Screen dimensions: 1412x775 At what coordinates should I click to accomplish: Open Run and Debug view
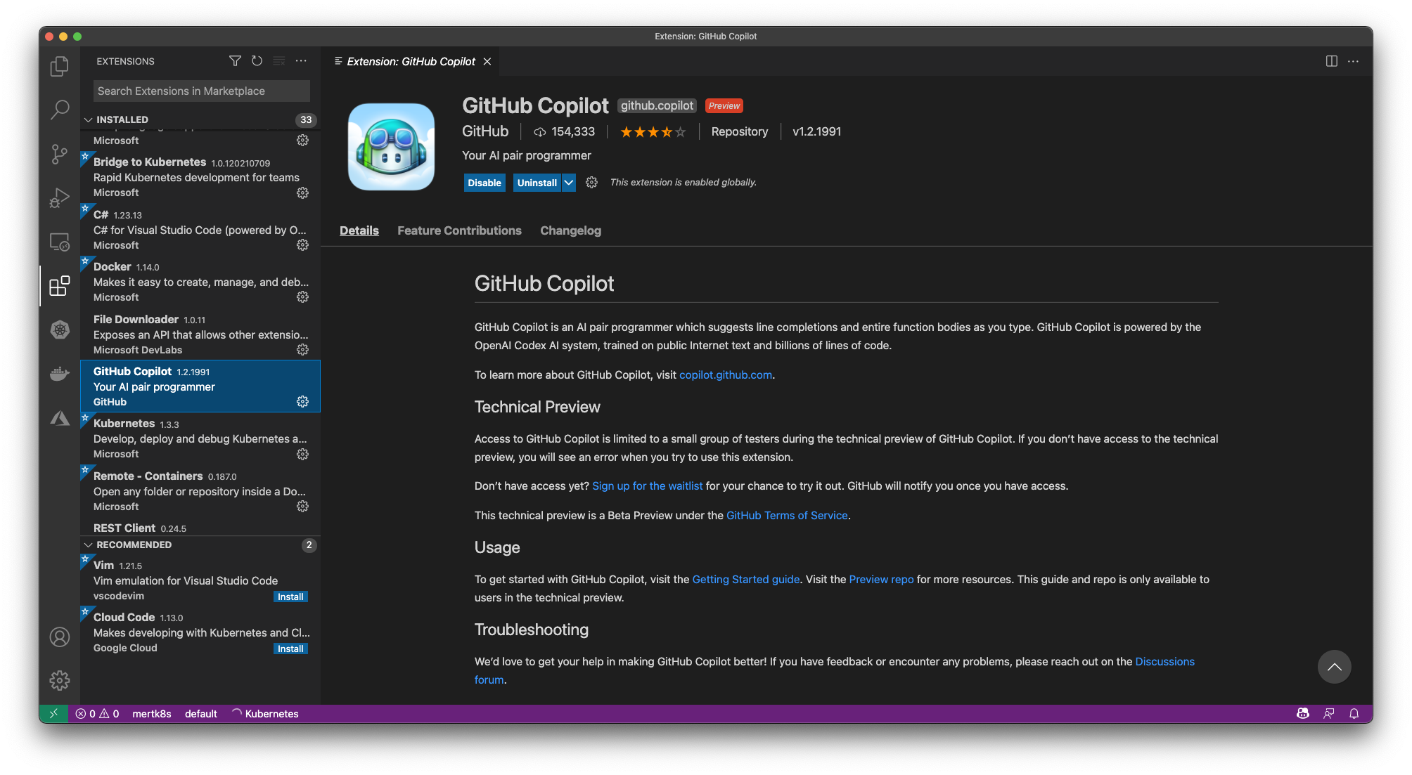60,198
